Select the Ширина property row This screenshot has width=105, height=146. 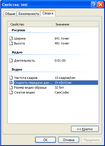click(x=54, y=38)
